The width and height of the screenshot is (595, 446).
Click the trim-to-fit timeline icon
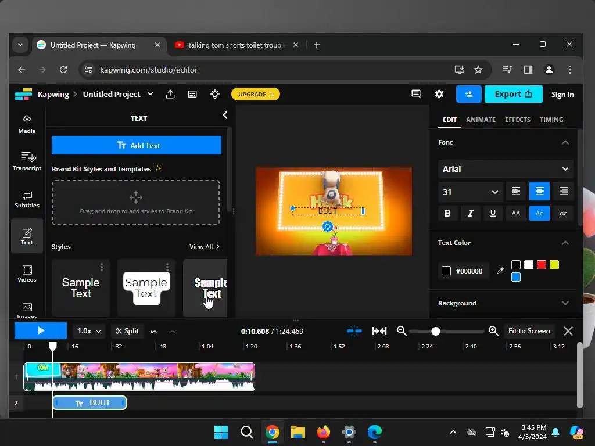point(379,331)
